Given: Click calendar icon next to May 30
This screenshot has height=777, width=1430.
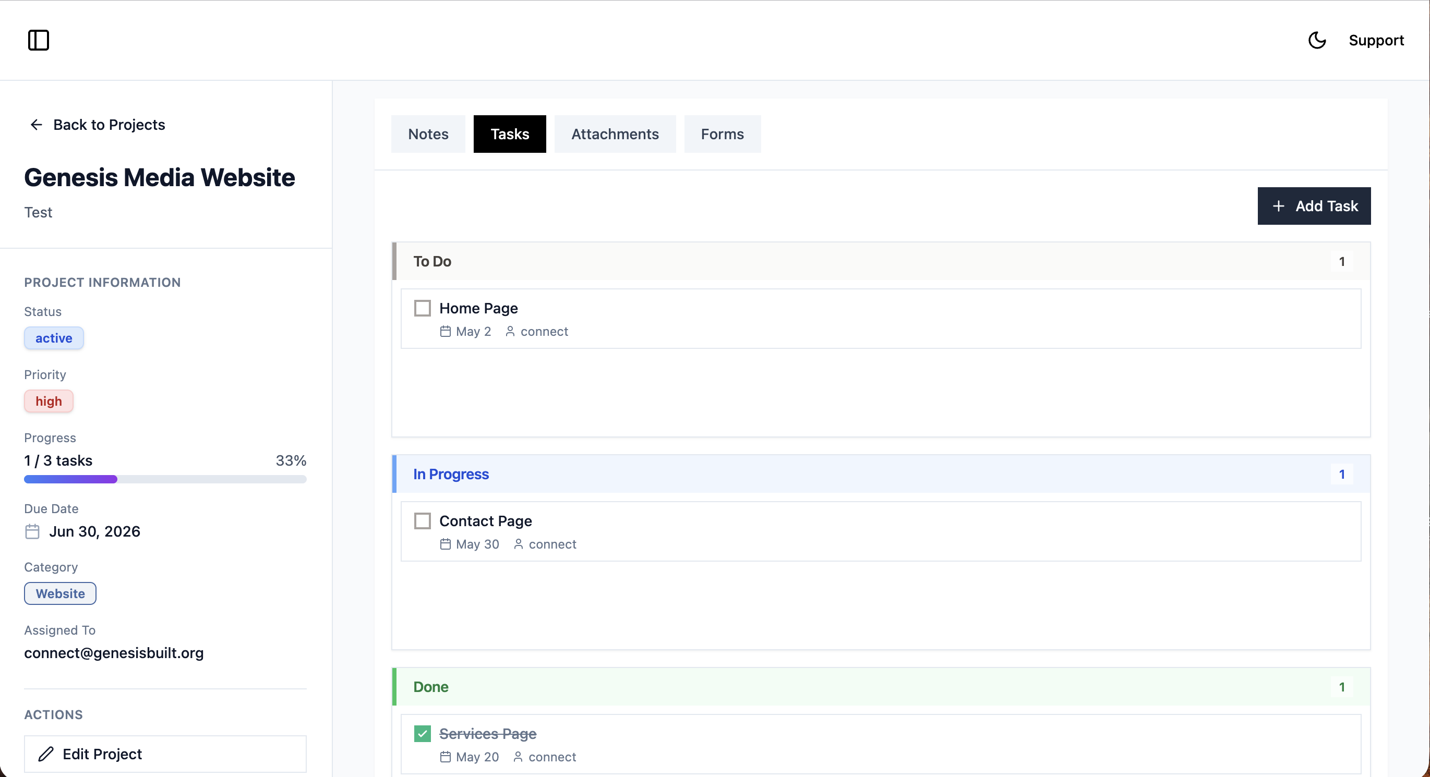Looking at the screenshot, I should click(x=445, y=544).
